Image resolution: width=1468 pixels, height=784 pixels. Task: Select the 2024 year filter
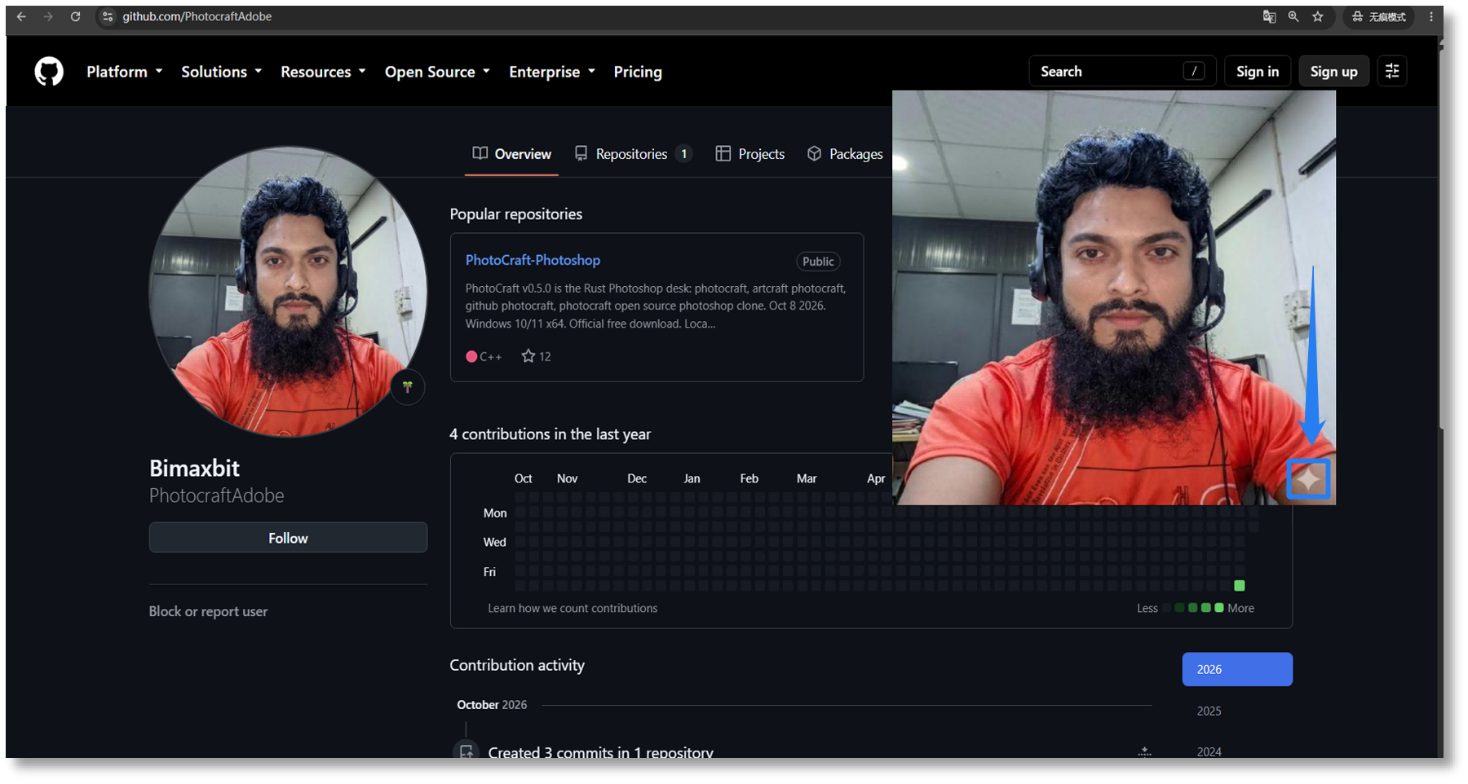point(1209,751)
